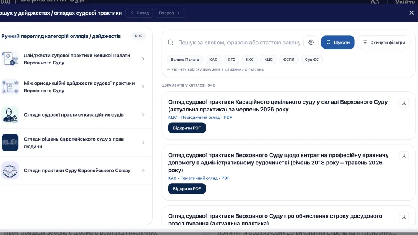Toggle the ККС quick filter chip

(x=250, y=60)
